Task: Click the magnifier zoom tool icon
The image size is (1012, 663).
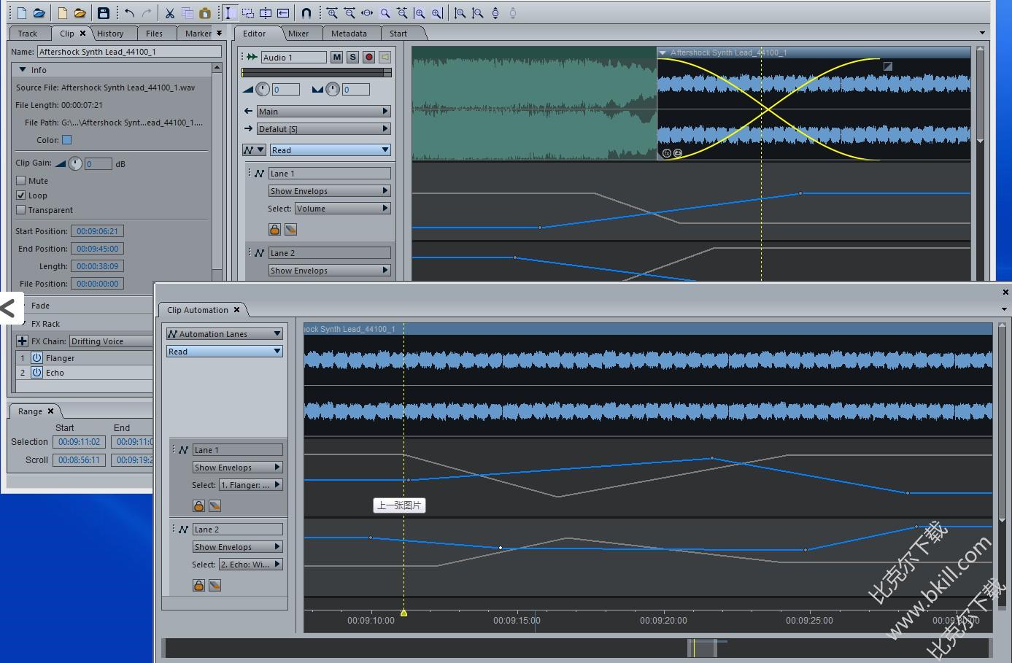Action: 385,12
